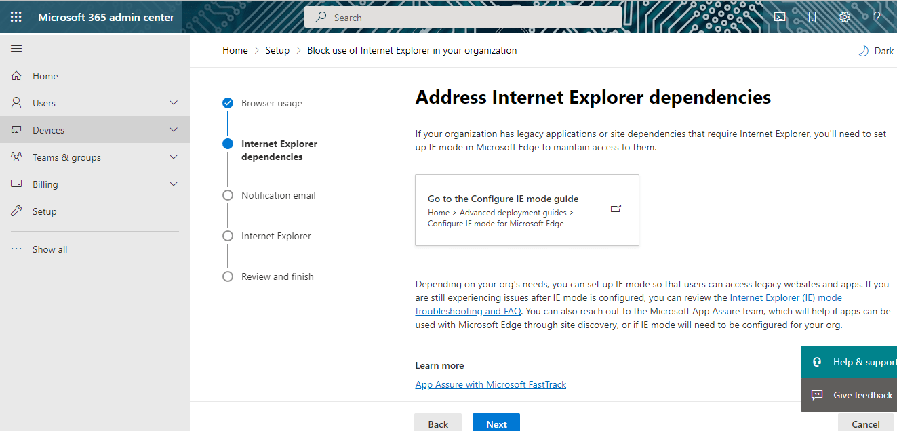This screenshot has width=897, height=431.
Task: Collapse the navigation menu with the hamburger icon
Action: [x=16, y=49]
